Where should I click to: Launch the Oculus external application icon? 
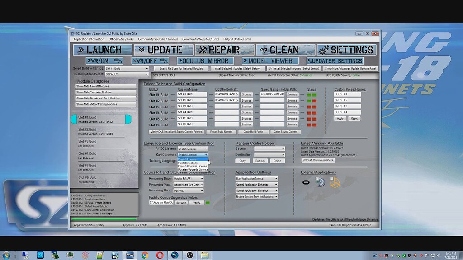pos(306,183)
